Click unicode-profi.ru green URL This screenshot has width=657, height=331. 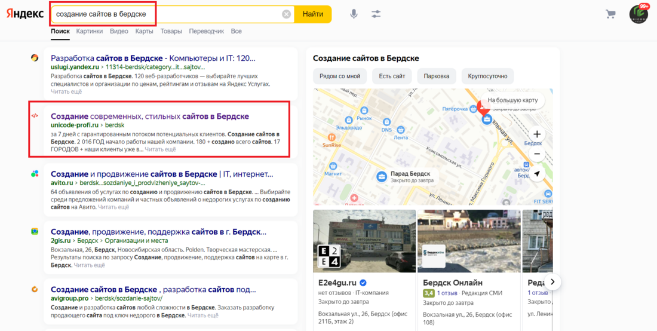pos(75,125)
